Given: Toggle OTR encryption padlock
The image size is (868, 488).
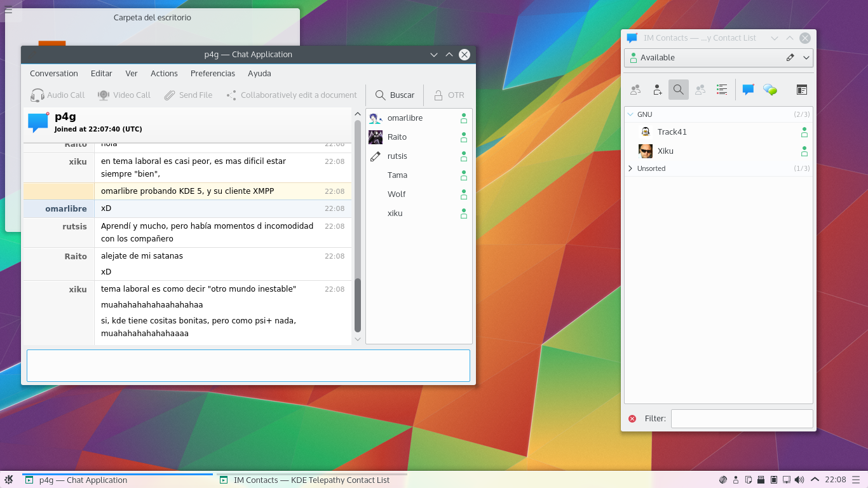Looking at the screenshot, I should [x=449, y=95].
